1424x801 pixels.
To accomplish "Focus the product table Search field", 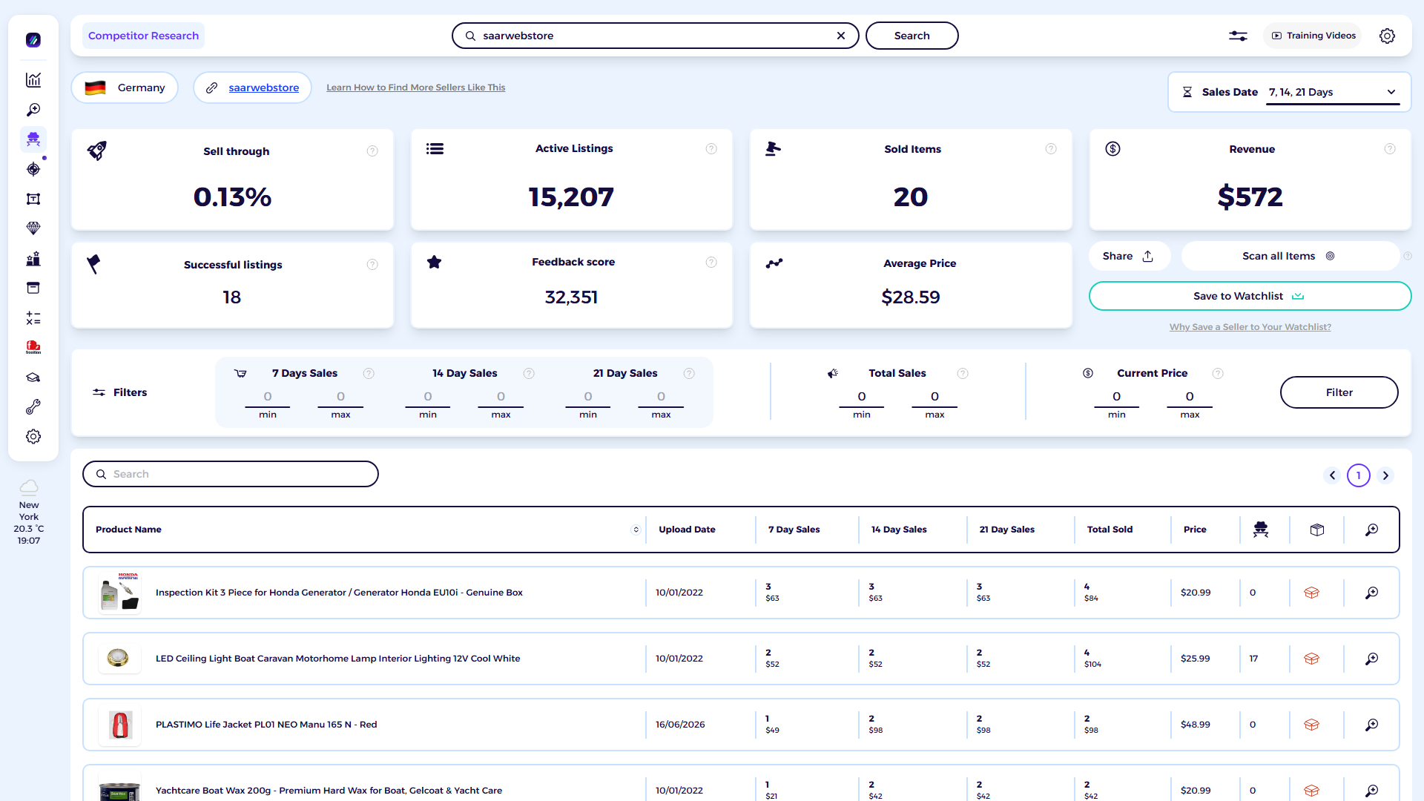I will [x=231, y=474].
